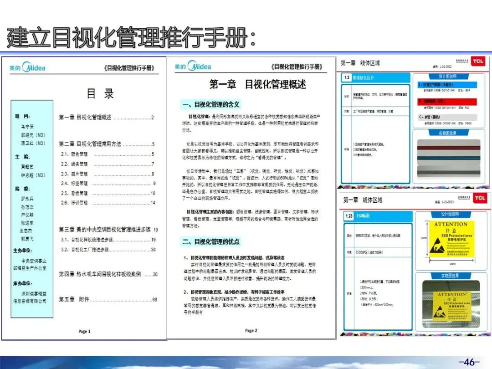Click the 主办单位: label in the sidebar
The height and width of the screenshot is (369, 492).
click(23, 251)
